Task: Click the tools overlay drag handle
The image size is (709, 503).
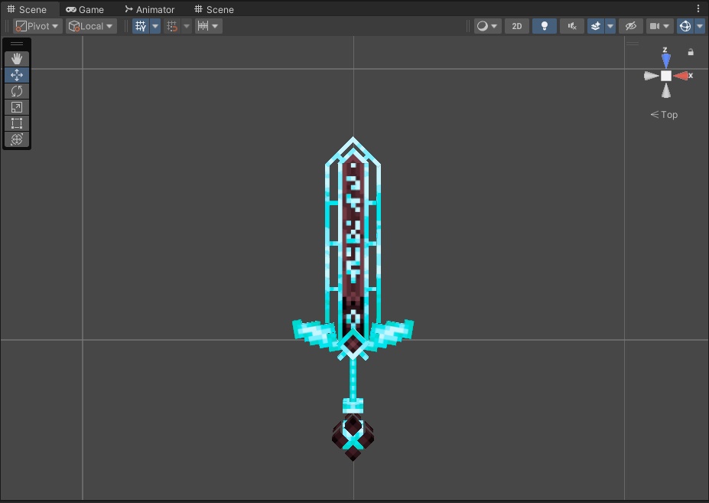Action: [x=17, y=44]
